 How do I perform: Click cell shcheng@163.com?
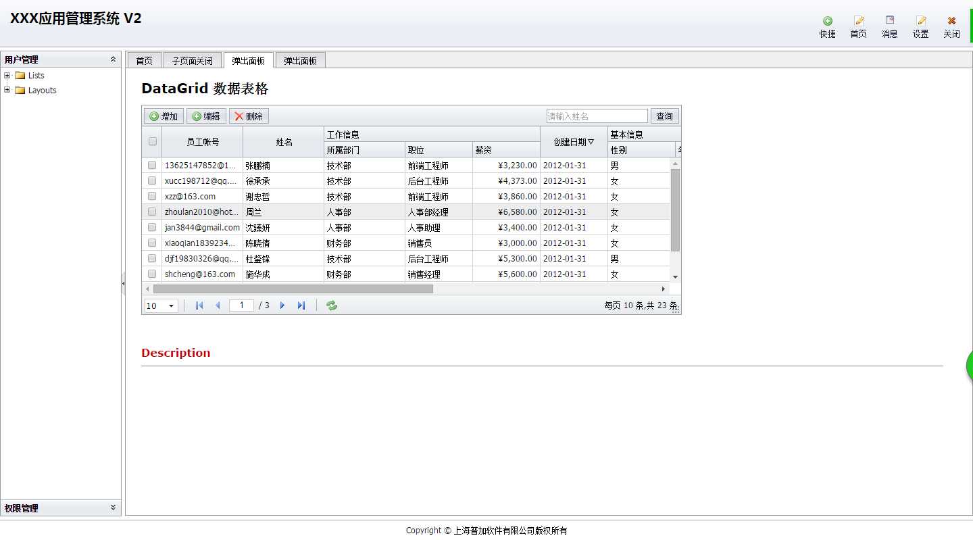click(202, 274)
